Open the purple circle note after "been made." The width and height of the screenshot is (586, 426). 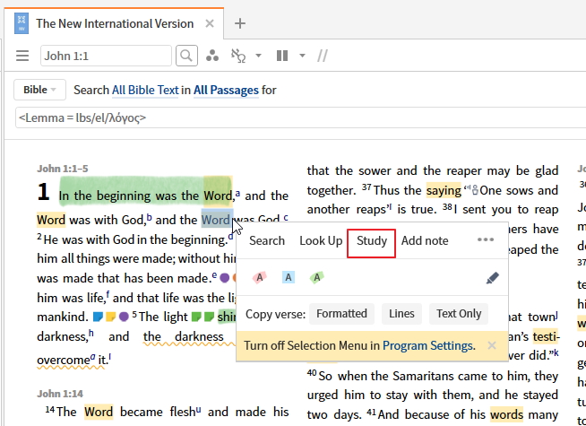coord(224,278)
